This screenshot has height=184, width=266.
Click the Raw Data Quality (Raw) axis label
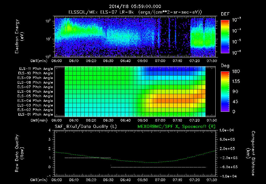pyautogui.click(x=19, y=153)
